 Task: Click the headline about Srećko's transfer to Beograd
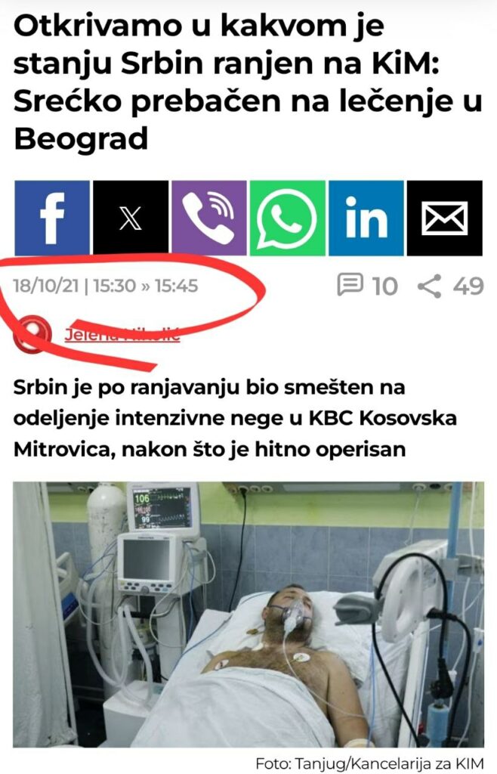(248, 83)
